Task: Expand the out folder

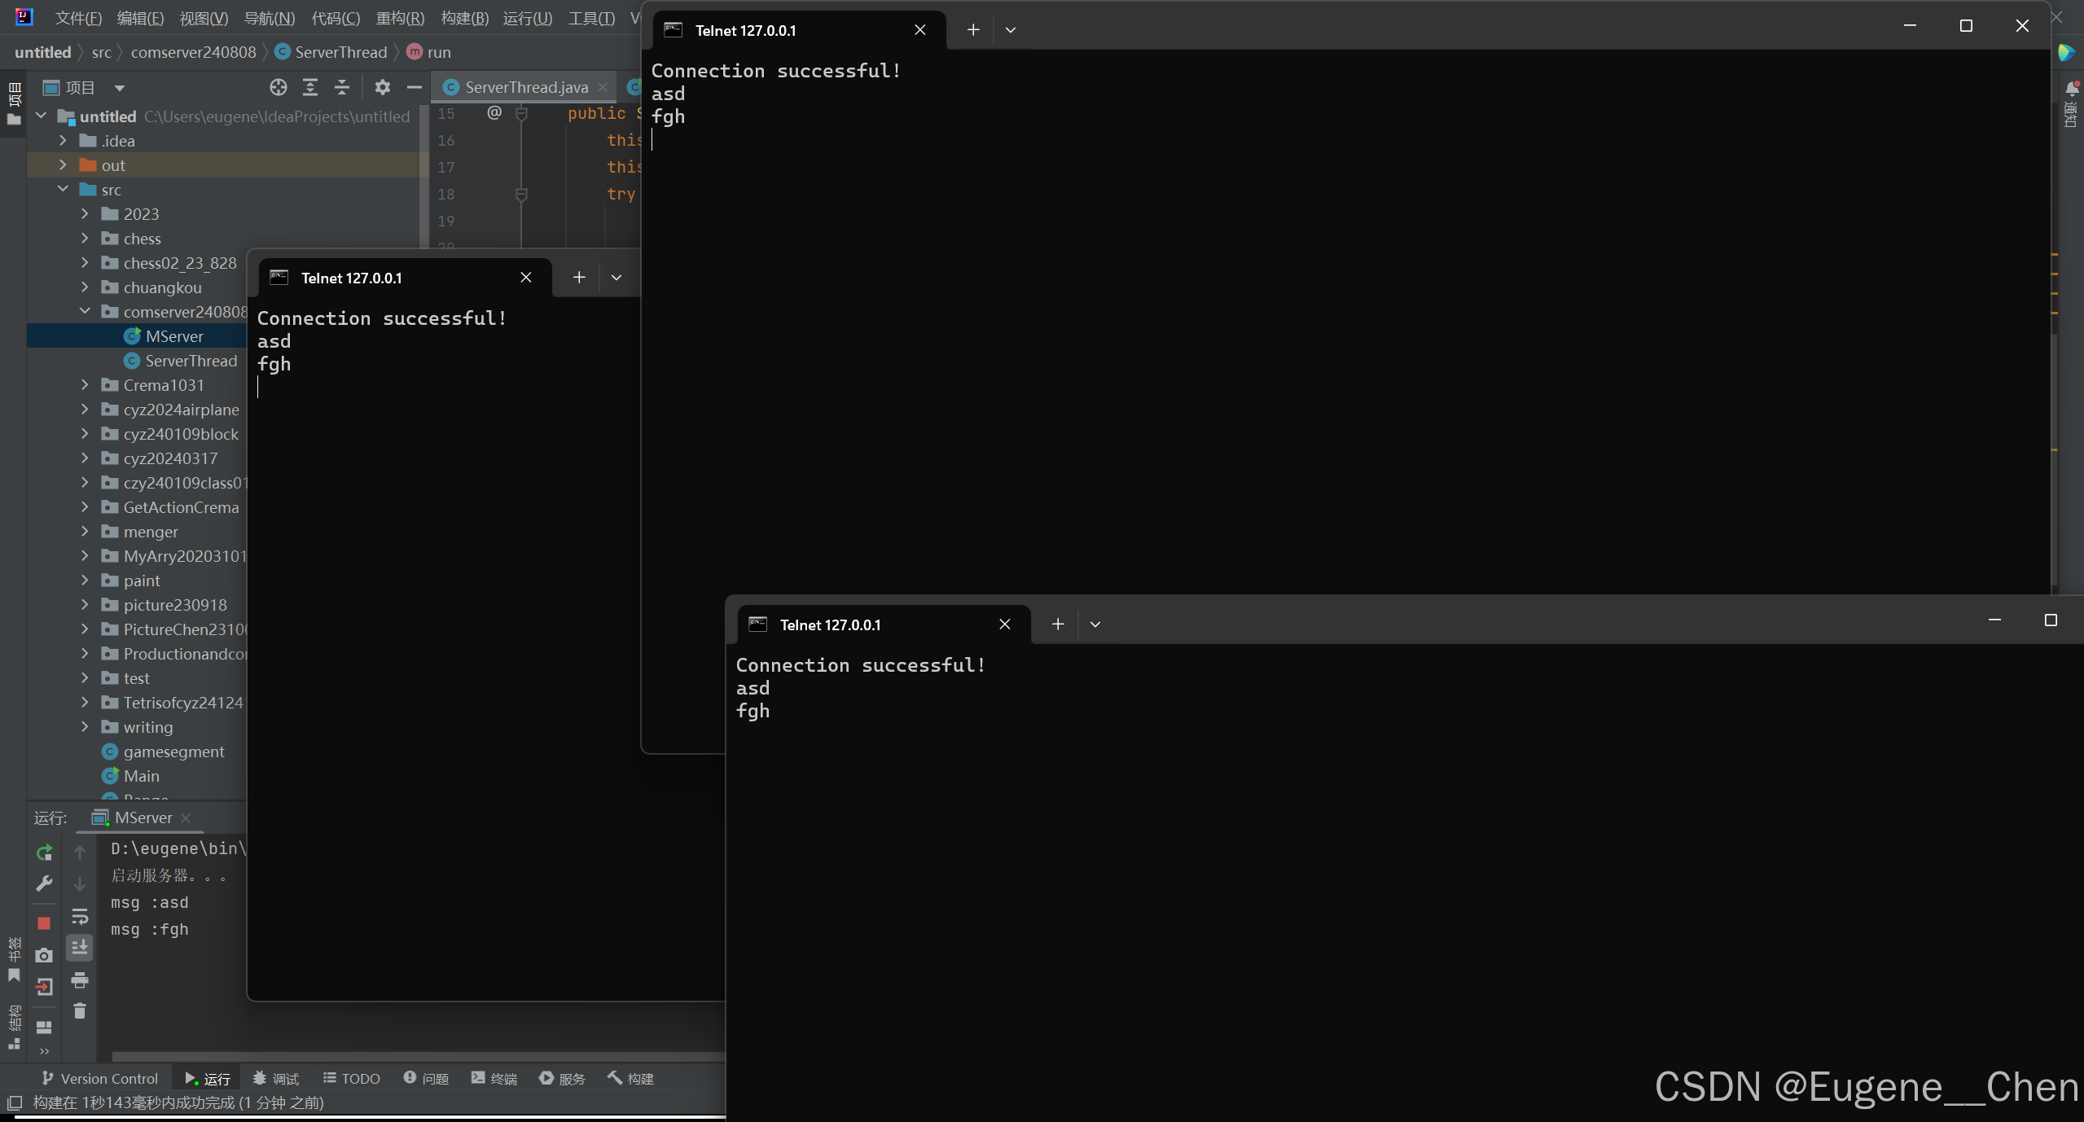Action: (63, 165)
